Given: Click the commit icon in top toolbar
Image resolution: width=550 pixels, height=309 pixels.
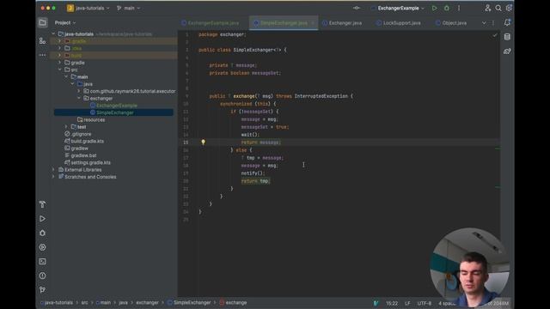Looking at the screenshot, I should (357, 8).
